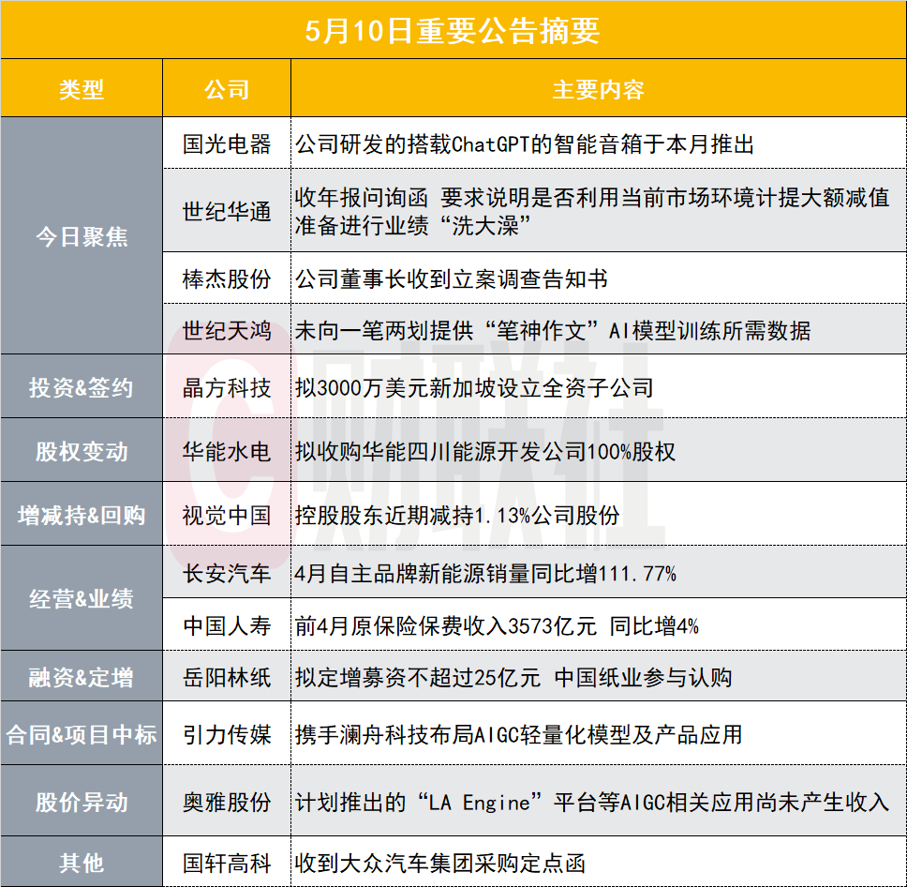Screen dimensions: 907x887
Task: Click the 股价异动 category cell
Action: pyautogui.click(x=82, y=801)
